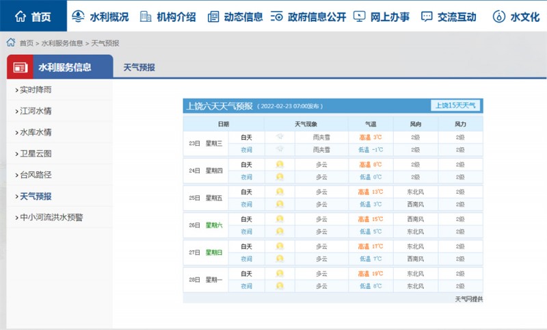
Task: Click the 28日 星期一 date cell
Action: [x=206, y=280]
